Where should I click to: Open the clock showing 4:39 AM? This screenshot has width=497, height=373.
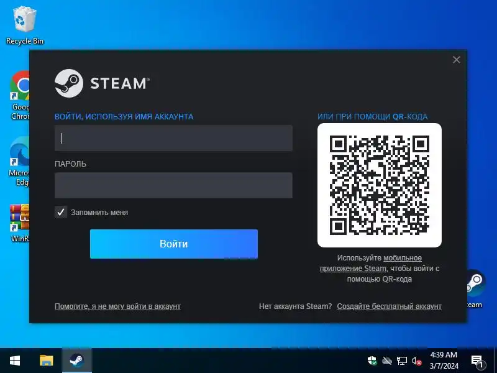point(444,361)
